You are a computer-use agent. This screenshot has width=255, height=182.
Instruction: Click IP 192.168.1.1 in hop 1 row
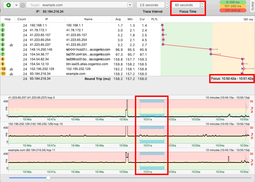click(x=38, y=25)
